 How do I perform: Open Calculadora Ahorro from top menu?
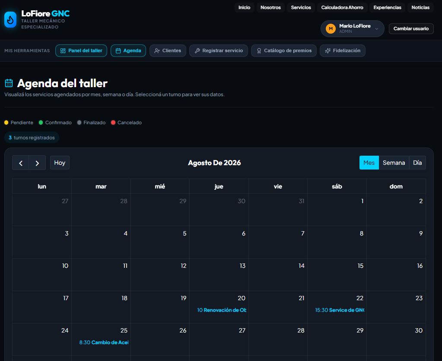342,8
